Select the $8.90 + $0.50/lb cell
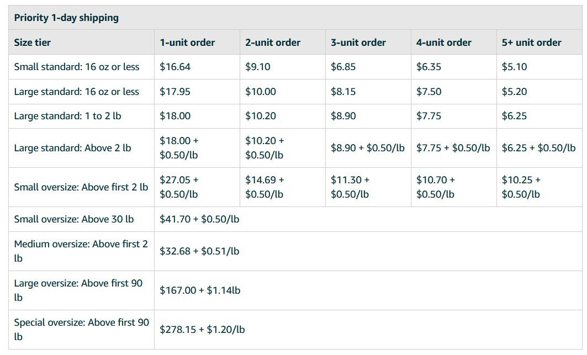 coord(368,148)
